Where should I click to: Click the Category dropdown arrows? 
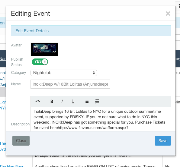point(94,73)
